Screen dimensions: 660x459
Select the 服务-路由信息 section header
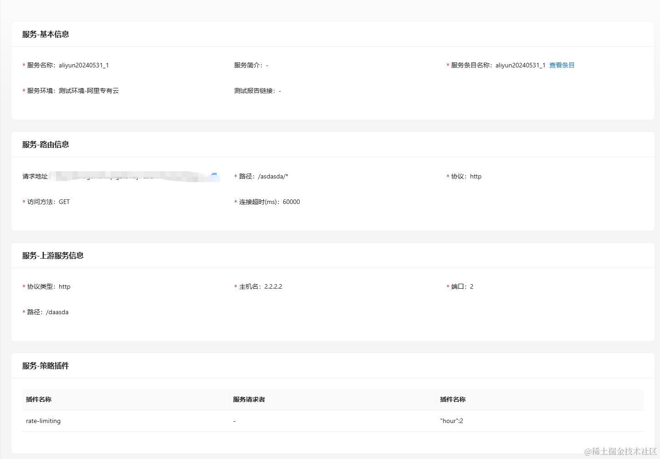[x=44, y=144]
